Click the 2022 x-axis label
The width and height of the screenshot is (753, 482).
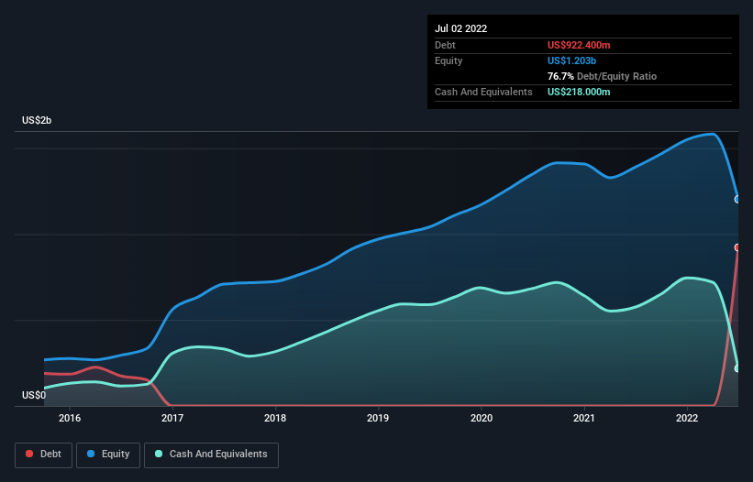tap(687, 418)
